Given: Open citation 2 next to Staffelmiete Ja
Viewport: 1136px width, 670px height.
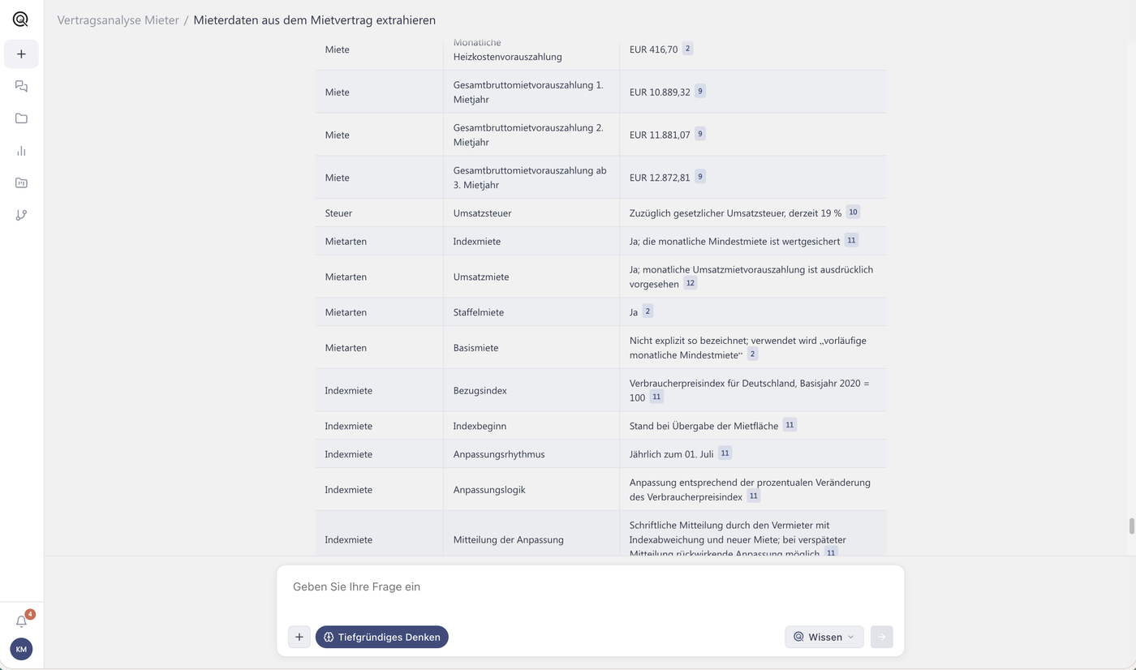Looking at the screenshot, I should pyautogui.click(x=648, y=311).
